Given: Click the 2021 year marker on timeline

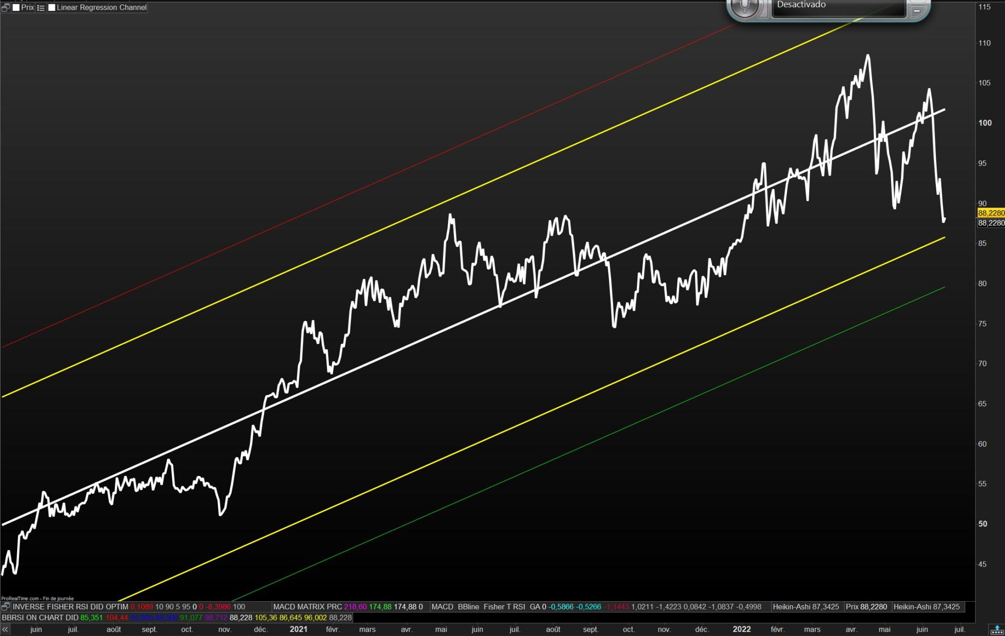Looking at the screenshot, I should (x=298, y=629).
